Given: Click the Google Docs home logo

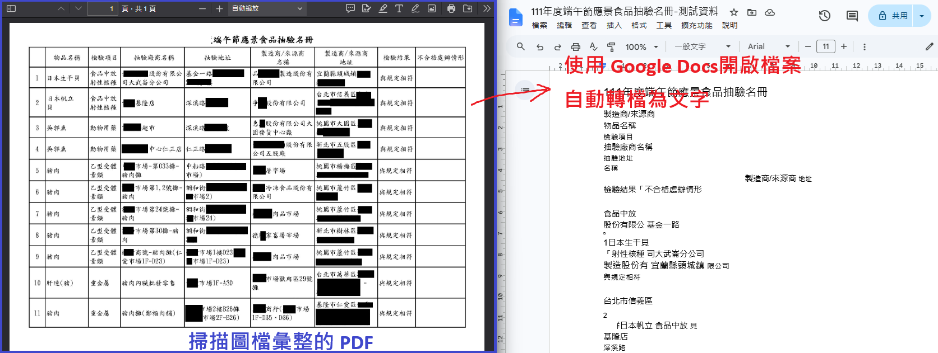Looking at the screenshot, I should pos(515,17).
